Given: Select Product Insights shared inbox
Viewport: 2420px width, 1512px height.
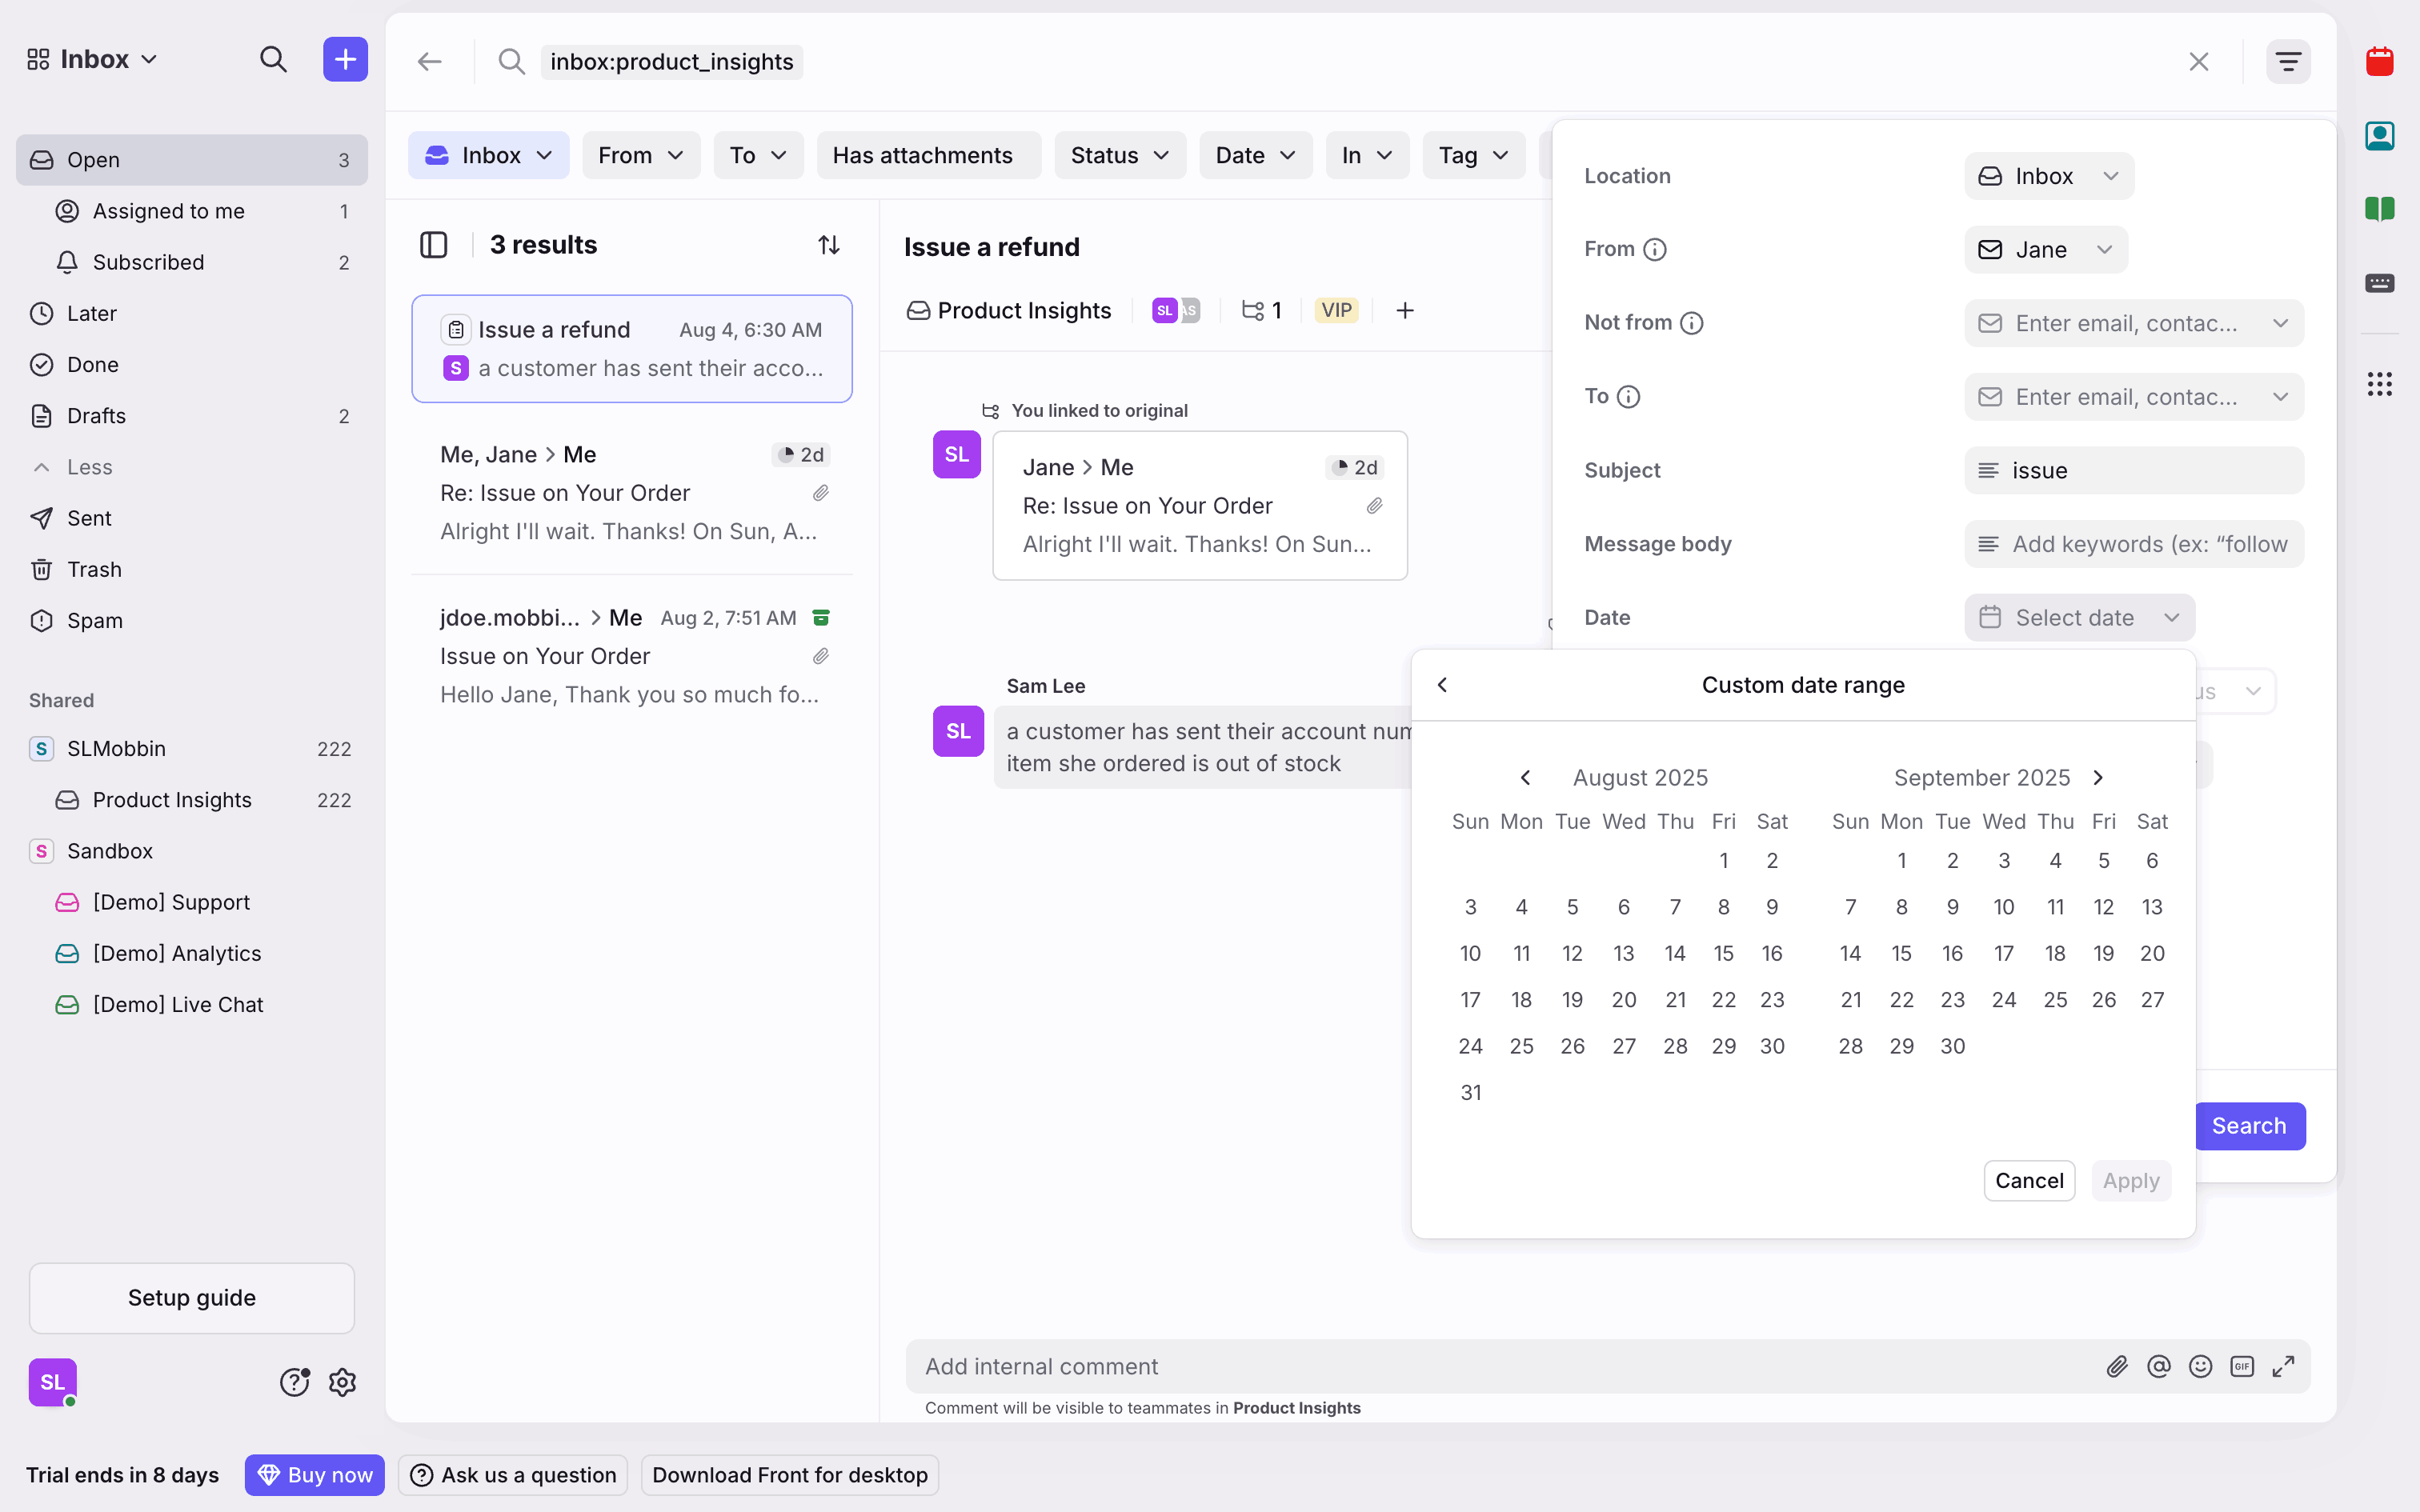Looking at the screenshot, I should 172,800.
